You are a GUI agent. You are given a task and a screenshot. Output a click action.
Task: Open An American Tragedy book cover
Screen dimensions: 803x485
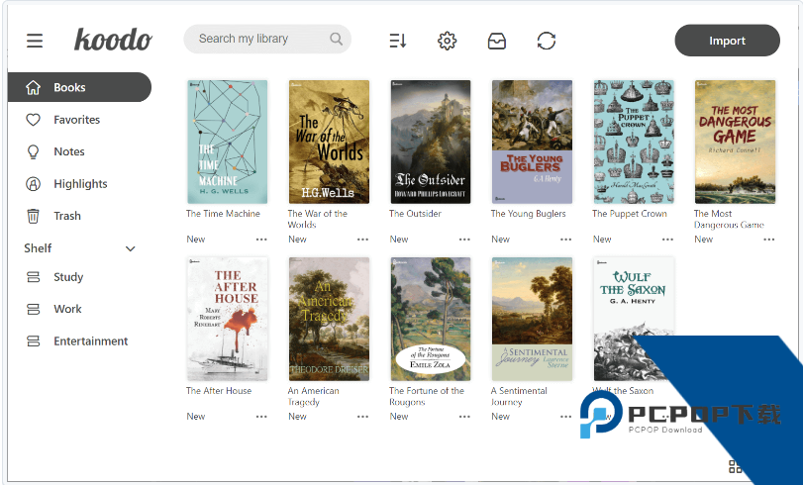click(x=329, y=319)
